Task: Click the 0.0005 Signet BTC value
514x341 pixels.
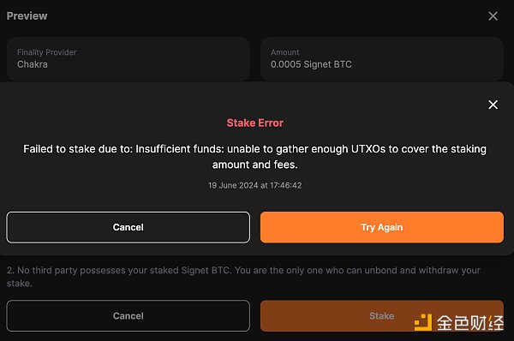Action: 311,64
